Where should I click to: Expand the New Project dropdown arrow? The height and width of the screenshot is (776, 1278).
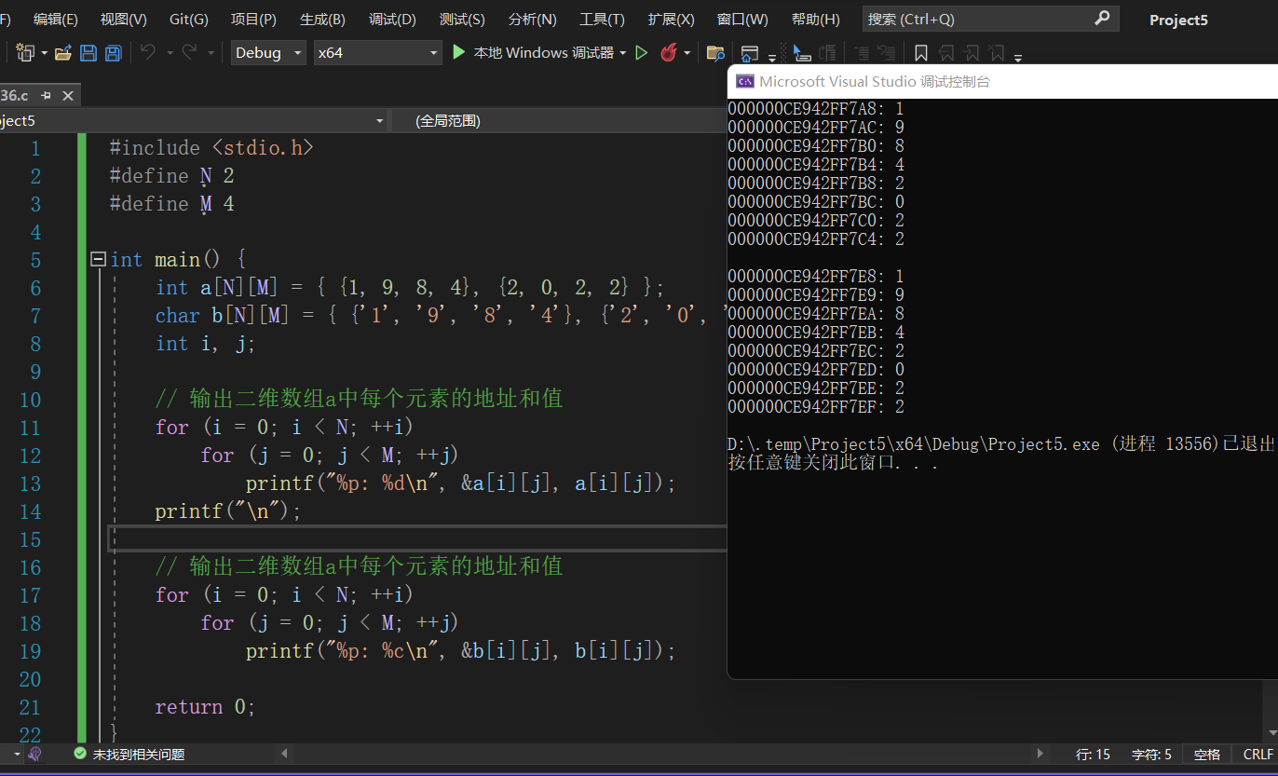click(44, 54)
